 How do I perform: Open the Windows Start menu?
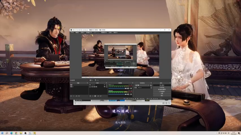click(x=2, y=133)
